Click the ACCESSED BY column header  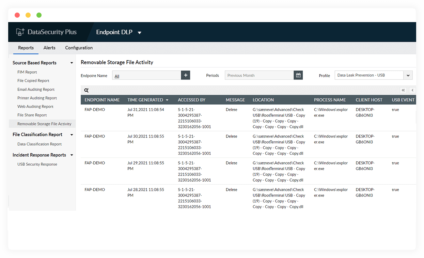click(192, 100)
